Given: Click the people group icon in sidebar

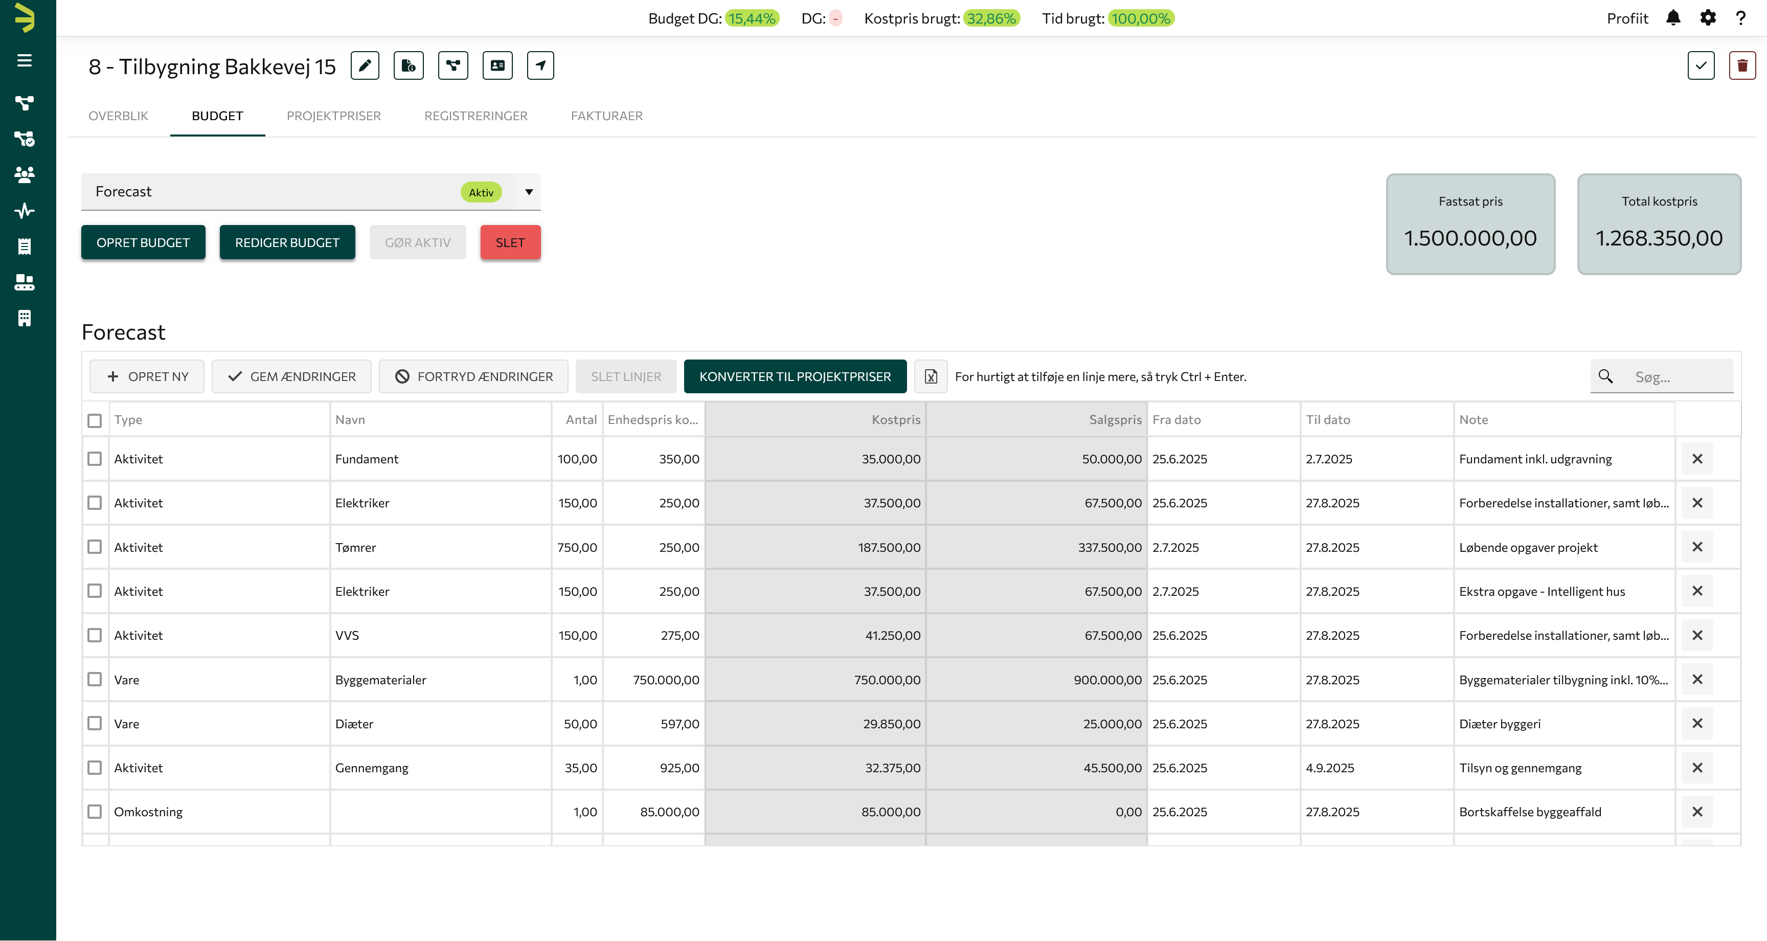Looking at the screenshot, I should tap(25, 174).
